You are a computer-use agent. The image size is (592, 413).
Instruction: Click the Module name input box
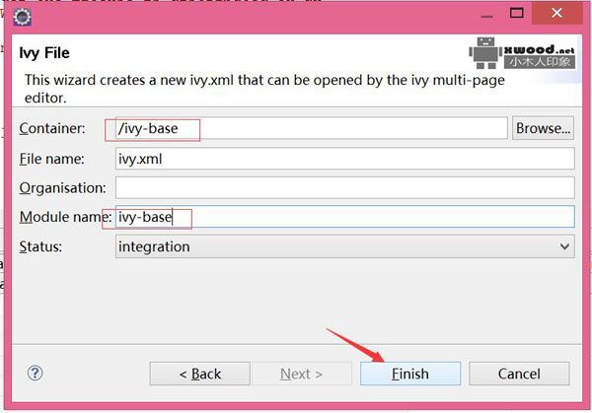[344, 217]
